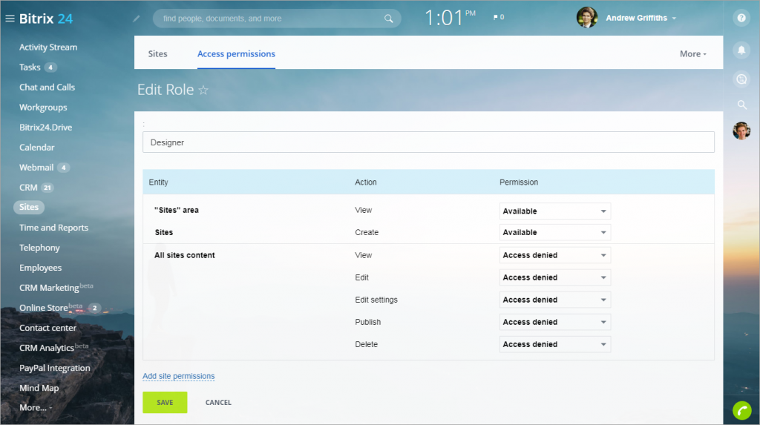Open Mind Map in sidebar
Viewport: 760px width, 425px height.
(x=39, y=388)
